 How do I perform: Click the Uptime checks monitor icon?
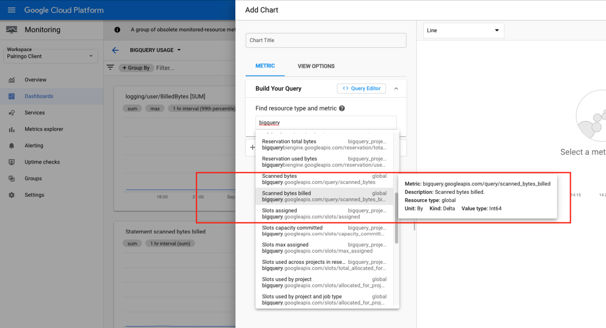pos(12,162)
